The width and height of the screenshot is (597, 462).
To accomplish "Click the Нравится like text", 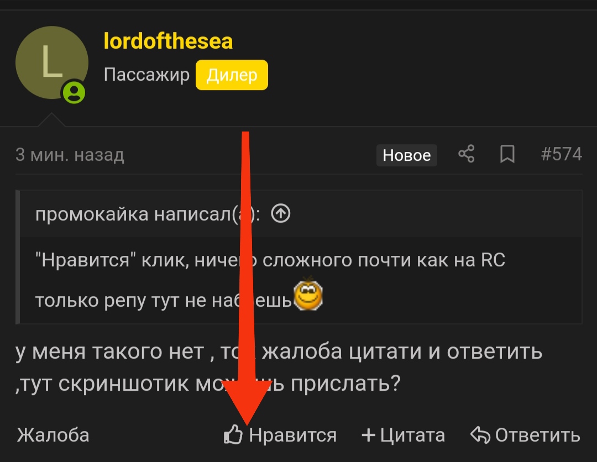I will 293,435.
